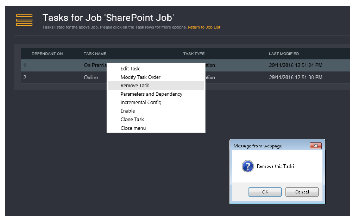Select the Online task name cell
Screen dimensions: 356x220
tap(91, 78)
